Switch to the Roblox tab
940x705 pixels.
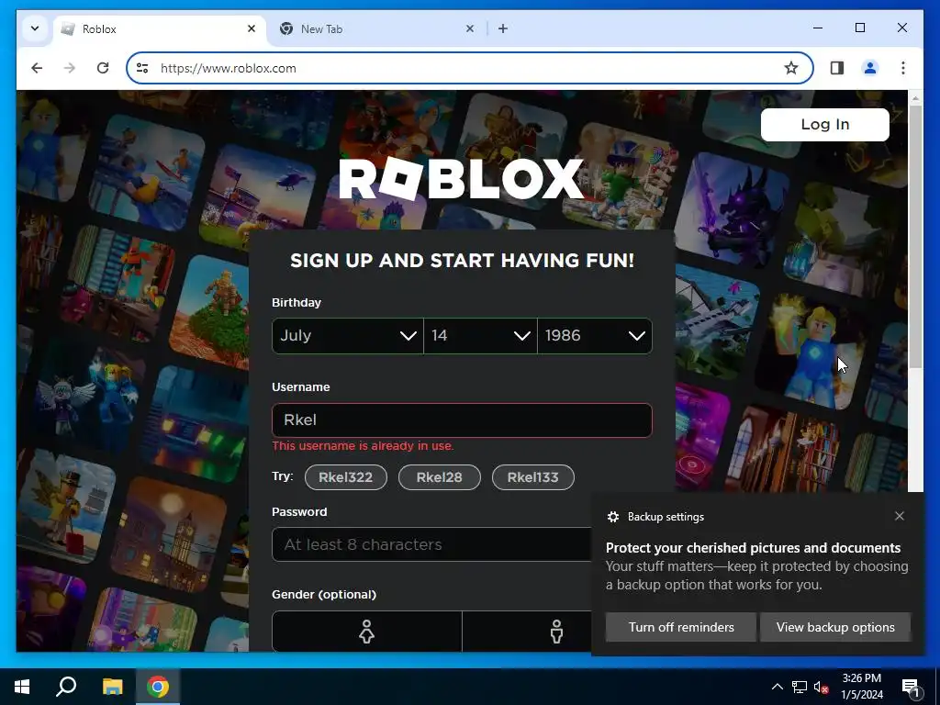[160, 28]
